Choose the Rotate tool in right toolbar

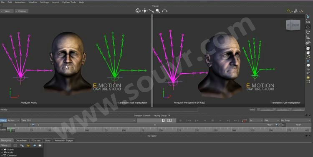coord(308,32)
